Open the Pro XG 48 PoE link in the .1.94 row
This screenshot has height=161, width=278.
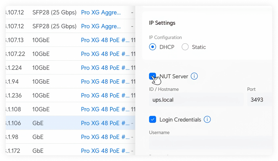tap(105, 82)
